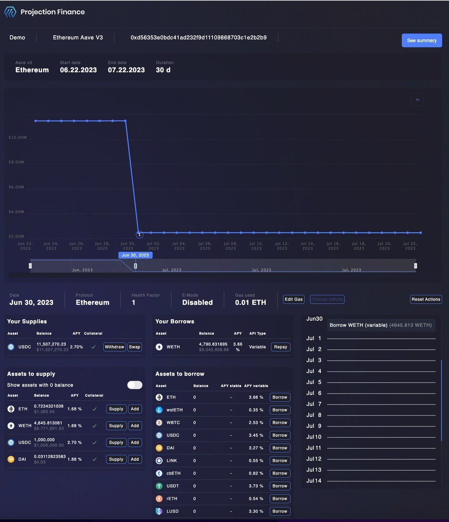This screenshot has width=449, height=522.
Task: Toggle Show assets with 0 balance
Action: (x=135, y=385)
